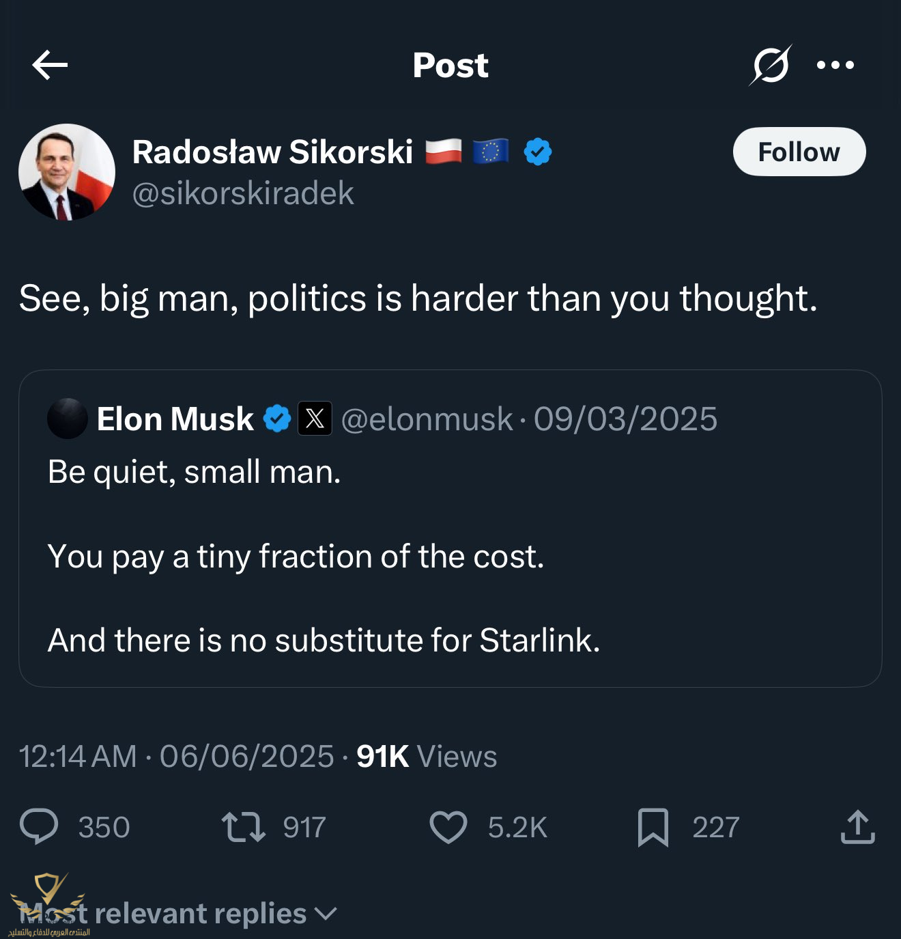This screenshot has height=939, width=901.
Task: Click the X affiliation badge icon
Action: coord(315,419)
